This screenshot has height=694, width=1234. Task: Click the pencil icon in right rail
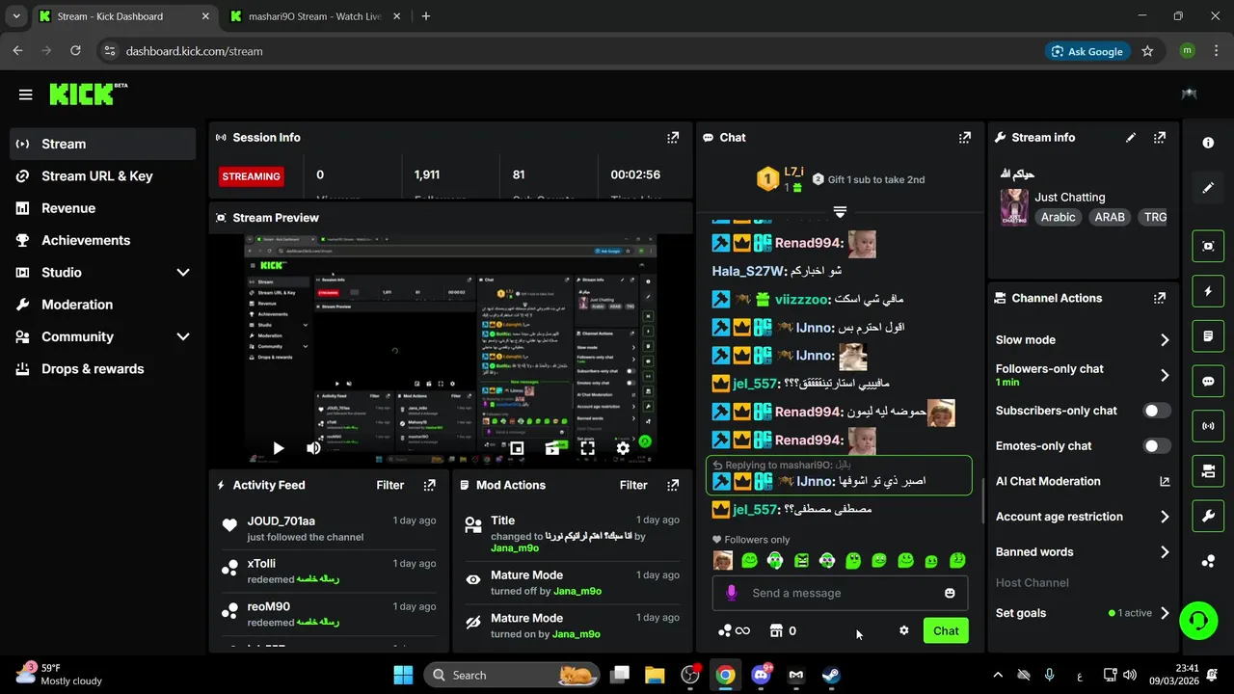[x=1208, y=188]
